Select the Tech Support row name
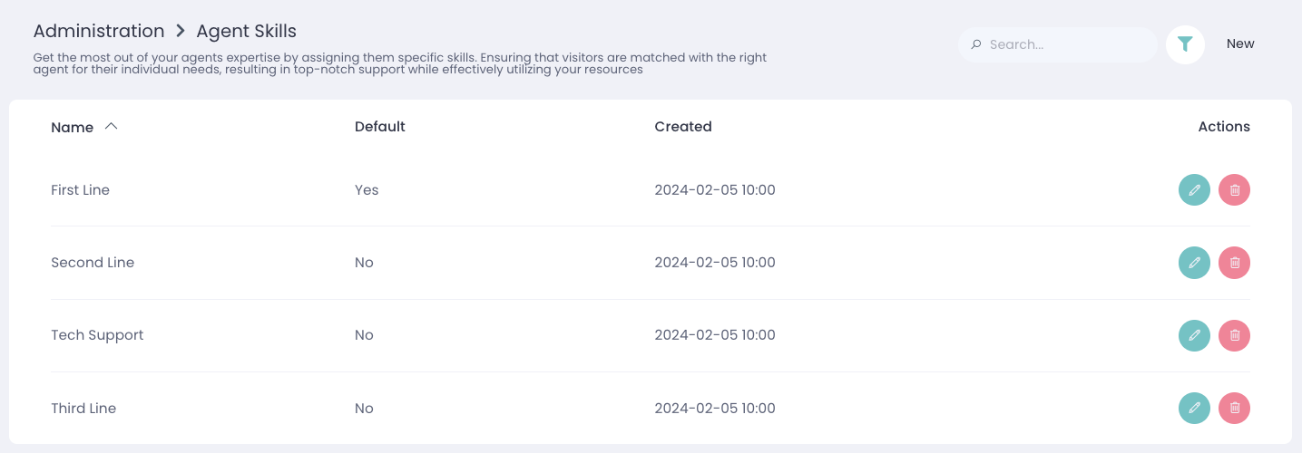1302x453 pixels. [x=97, y=335]
